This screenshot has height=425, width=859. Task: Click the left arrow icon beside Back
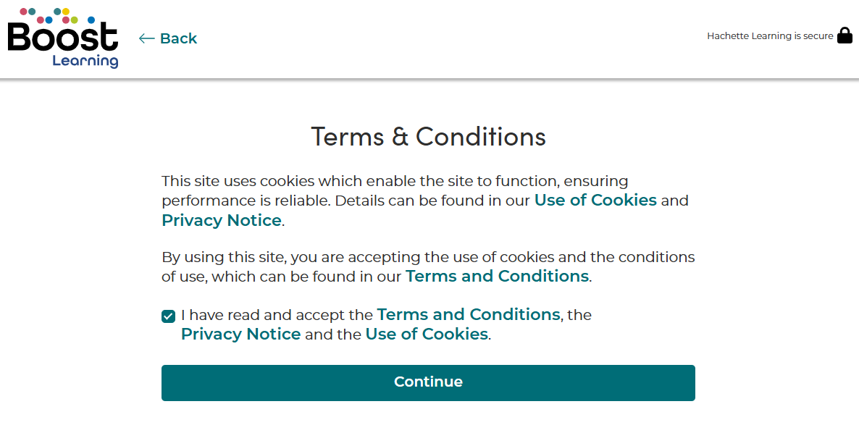pyautogui.click(x=146, y=38)
